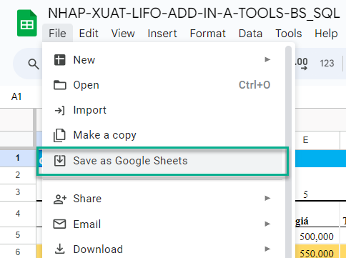Expand the Download submenu arrow
346x258 pixels.
tap(267, 249)
